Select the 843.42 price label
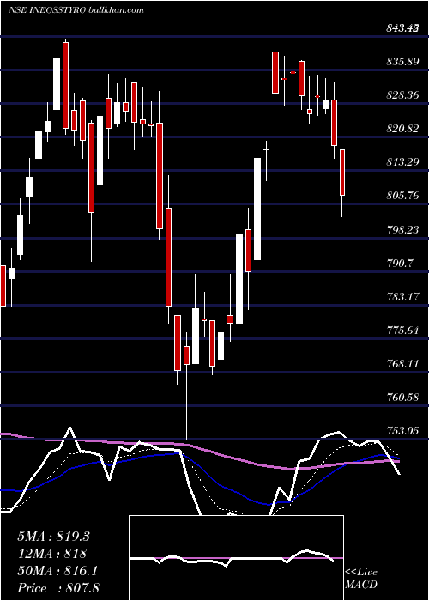429x601 pixels. click(401, 27)
